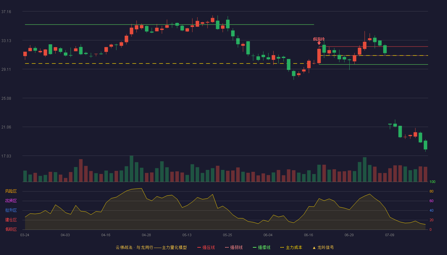Click the 06-29 date label

[349, 235]
